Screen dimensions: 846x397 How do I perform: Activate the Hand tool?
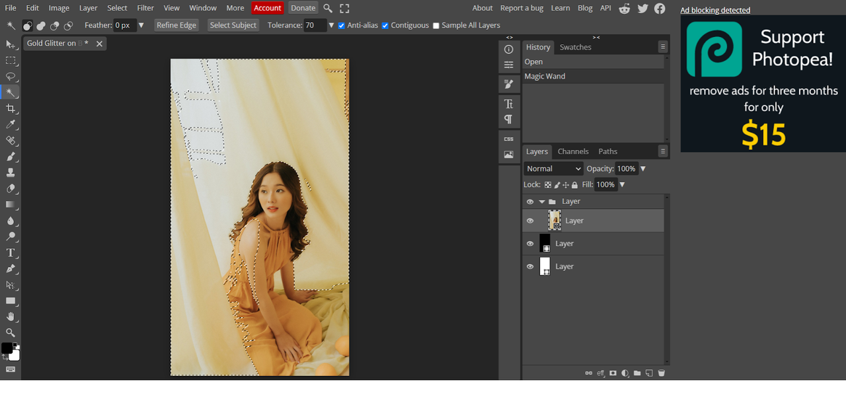(11, 317)
